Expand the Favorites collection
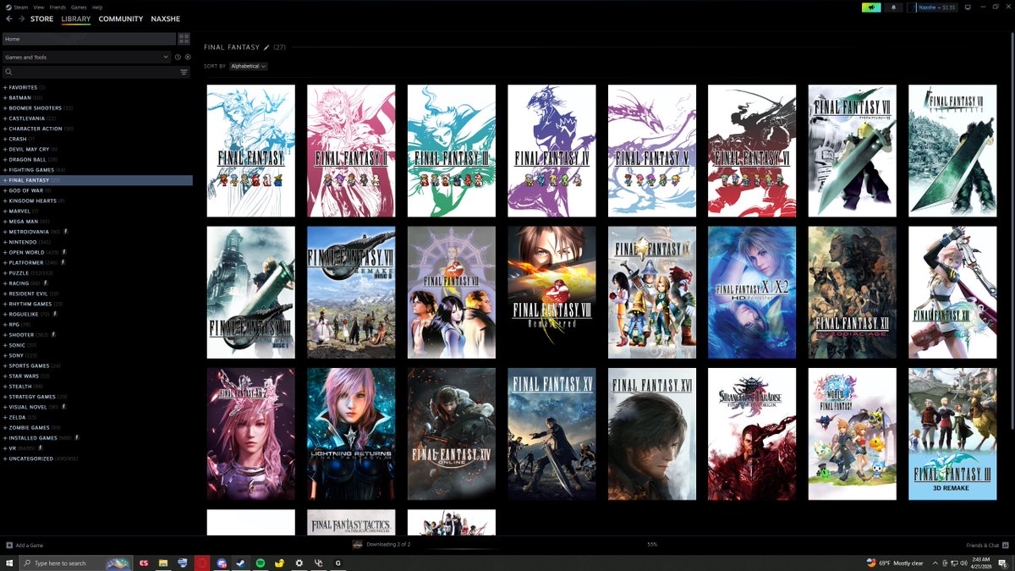The image size is (1015, 571). coord(5,87)
